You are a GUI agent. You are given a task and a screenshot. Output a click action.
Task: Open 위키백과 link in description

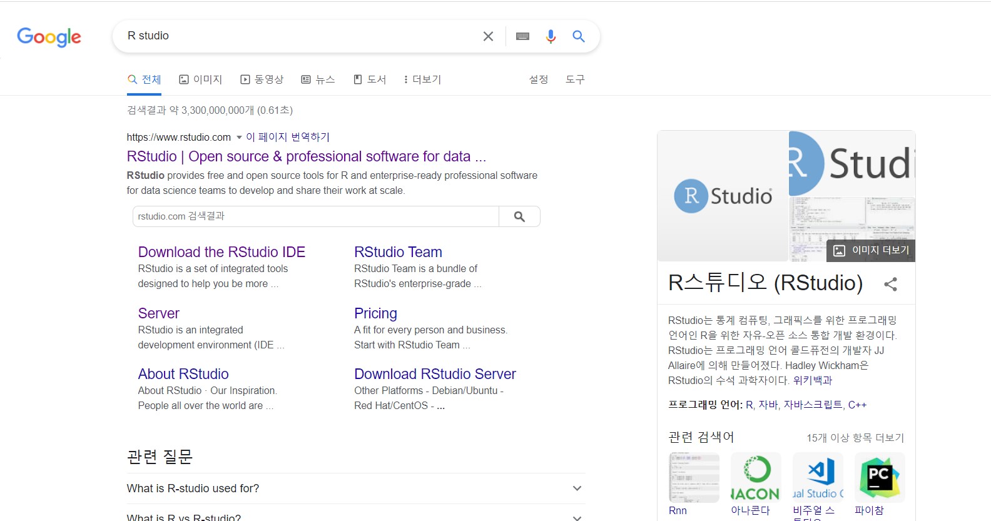click(x=813, y=380)
